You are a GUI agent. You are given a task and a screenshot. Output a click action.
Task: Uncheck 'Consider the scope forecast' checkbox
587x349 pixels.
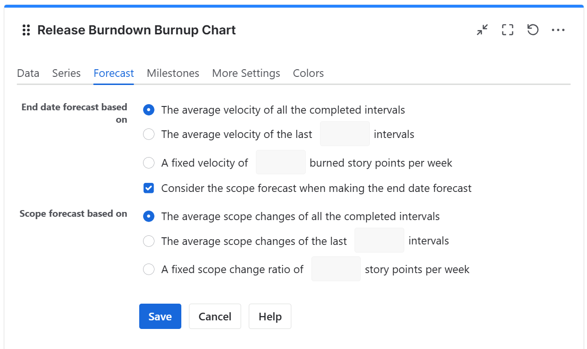pyautogui.click(x=149, y=188)
